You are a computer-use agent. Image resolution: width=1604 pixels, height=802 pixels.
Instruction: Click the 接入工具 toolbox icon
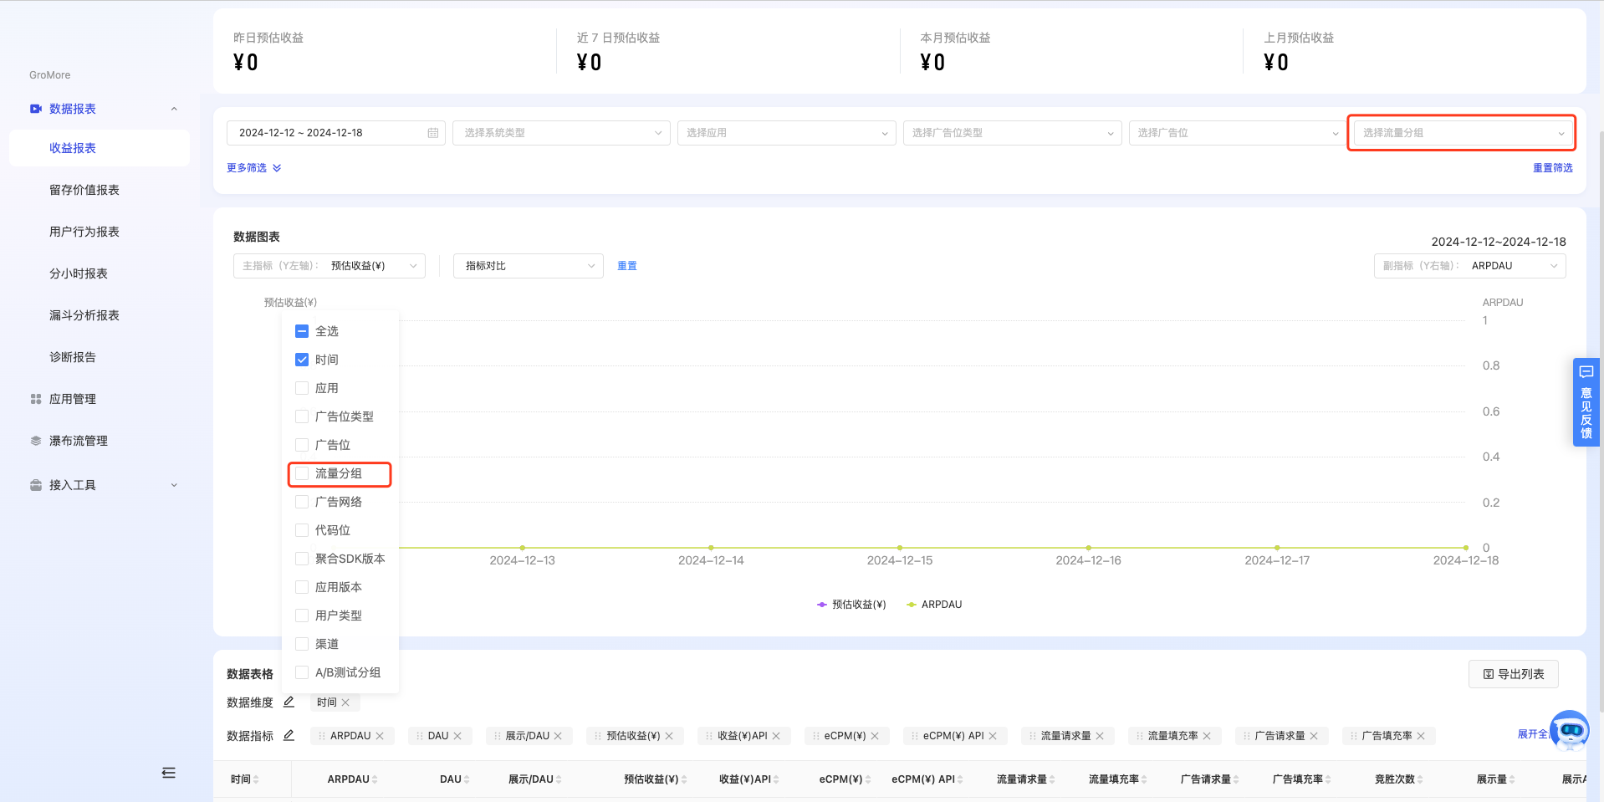[x=36, y=485]
